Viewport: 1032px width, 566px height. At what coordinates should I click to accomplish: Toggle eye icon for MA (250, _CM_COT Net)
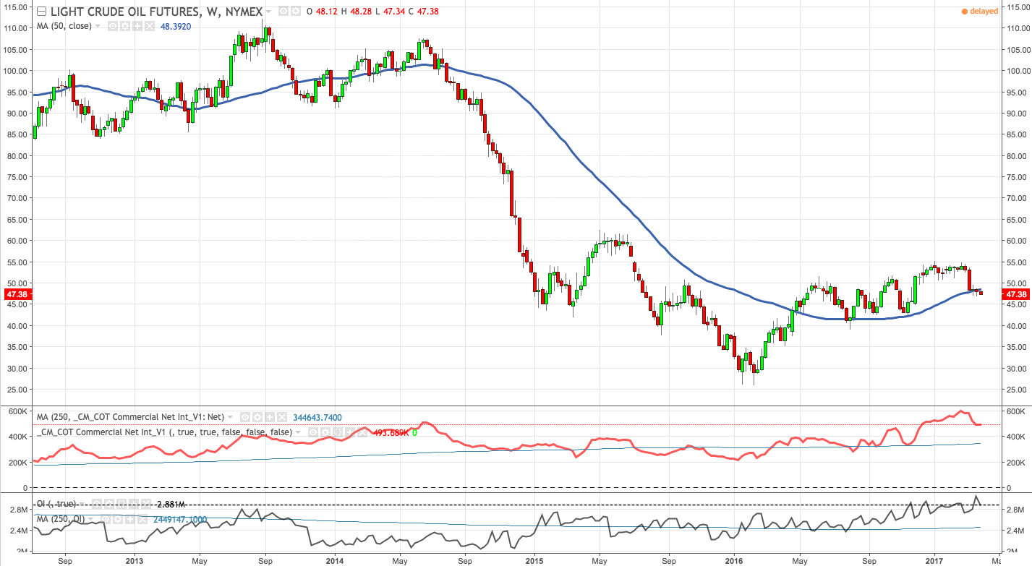tap(245, 417)
